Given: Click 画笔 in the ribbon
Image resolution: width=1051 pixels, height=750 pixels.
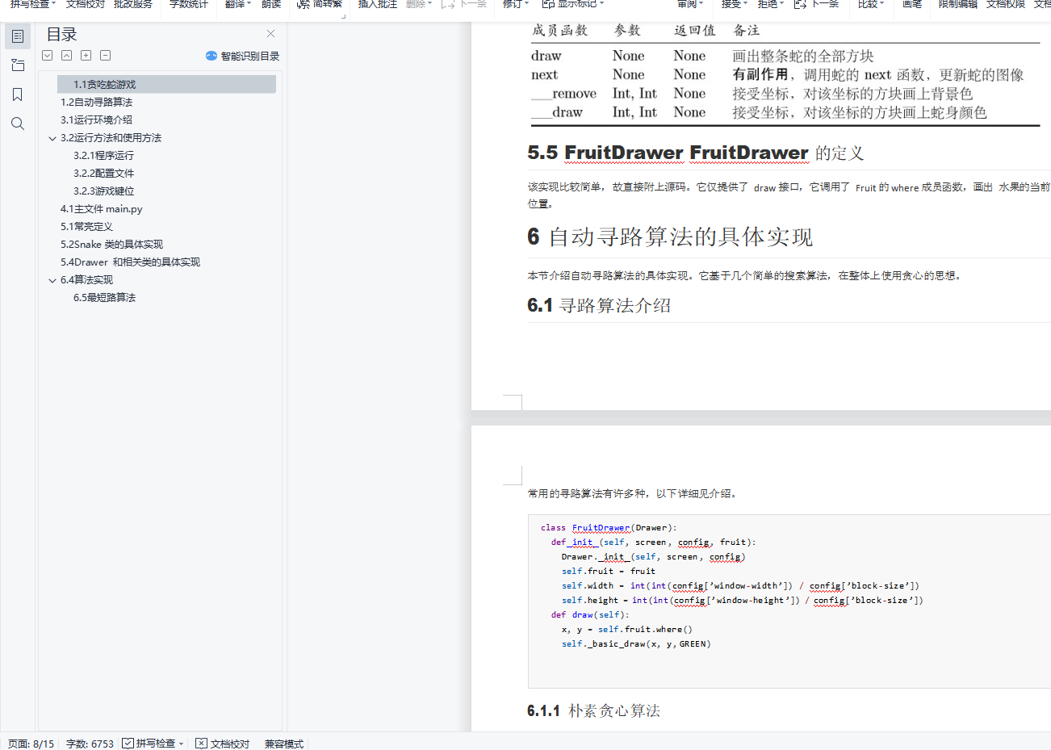Looking at the screenshot, I should 912,4.
